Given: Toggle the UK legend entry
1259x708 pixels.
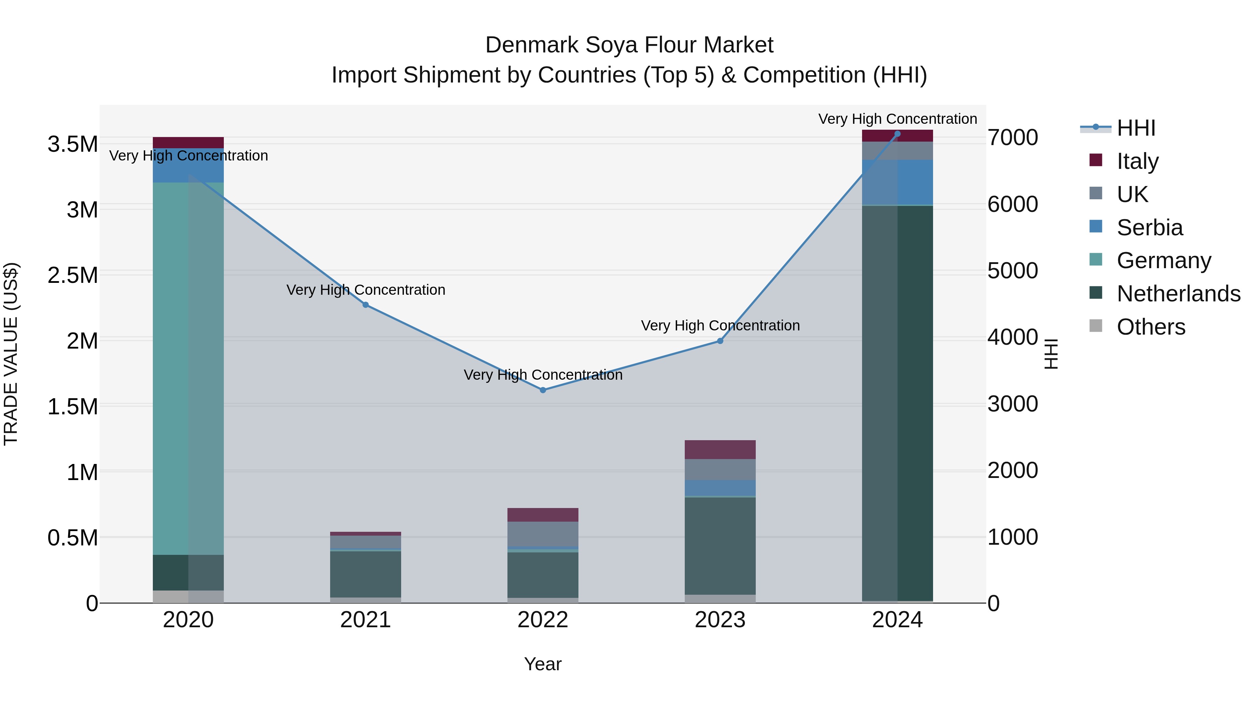Looking at the screenshot, I should coord(1118,194).
